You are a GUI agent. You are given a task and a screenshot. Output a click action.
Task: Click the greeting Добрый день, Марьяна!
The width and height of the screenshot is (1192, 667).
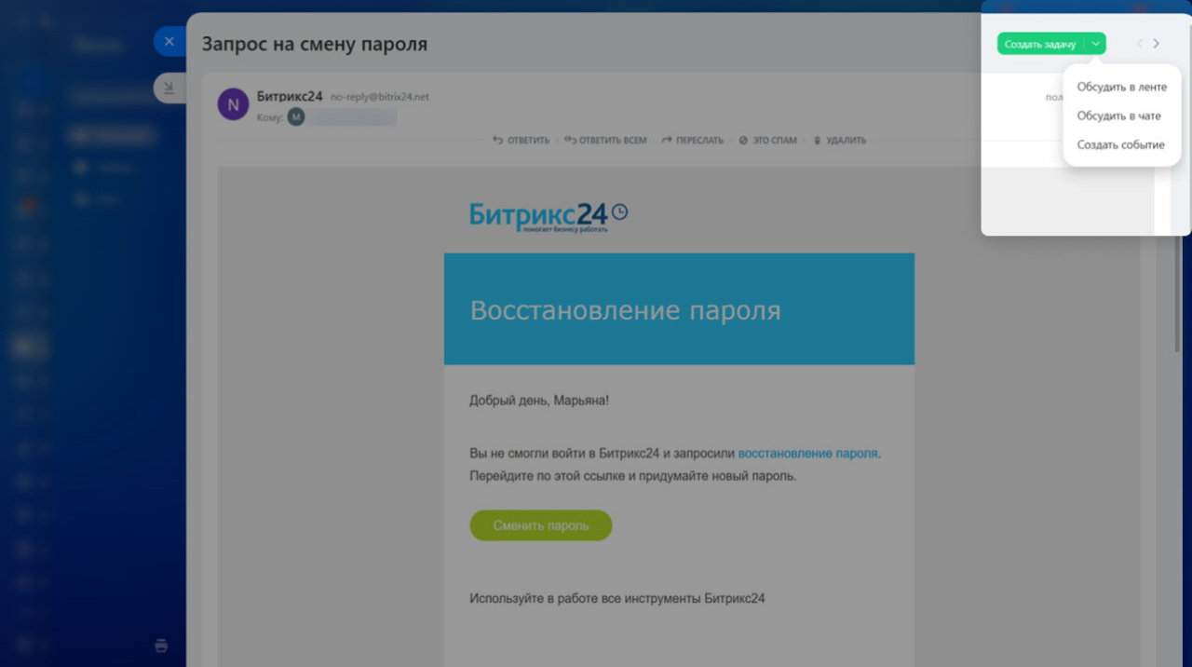tap(539, 401)
